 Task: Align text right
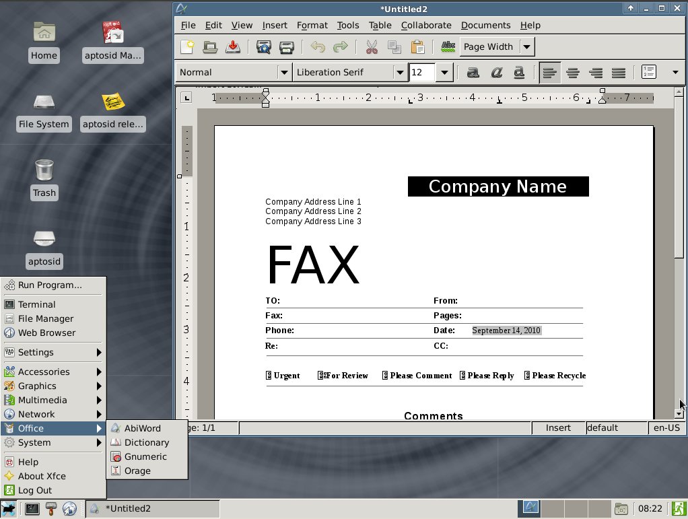coord(596,73)
